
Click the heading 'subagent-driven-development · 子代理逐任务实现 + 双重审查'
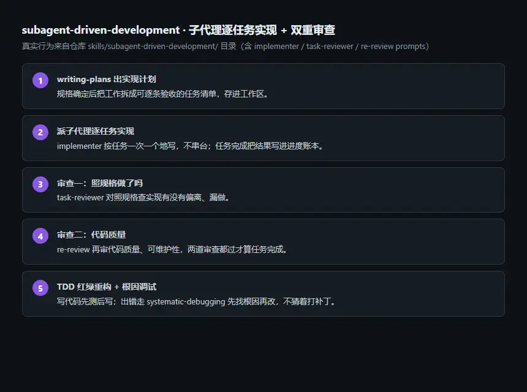178,30
